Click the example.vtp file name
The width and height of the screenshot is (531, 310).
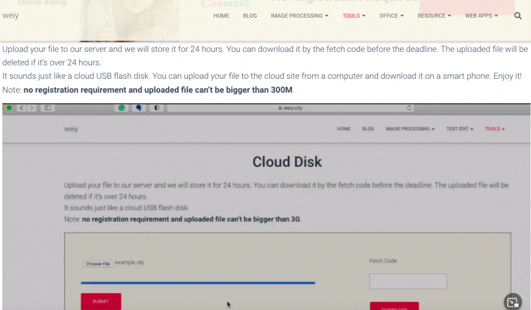129,262
